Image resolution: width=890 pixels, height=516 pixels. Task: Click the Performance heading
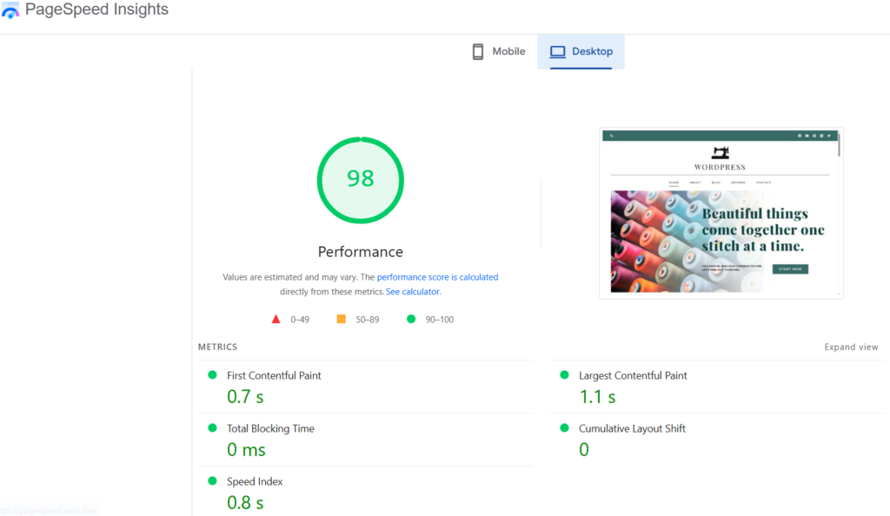point(361,252)
